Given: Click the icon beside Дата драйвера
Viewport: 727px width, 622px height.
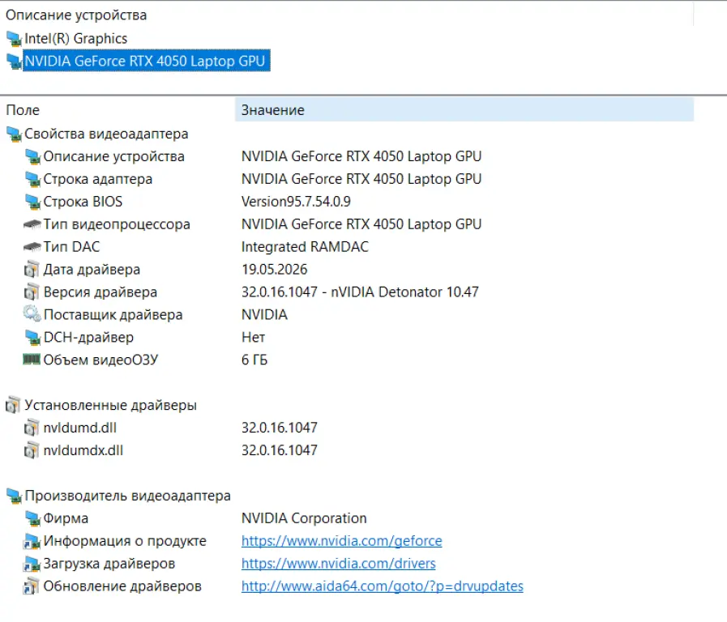Looking at the screenshot, I should pyautogui.click(x=32, y=269).
